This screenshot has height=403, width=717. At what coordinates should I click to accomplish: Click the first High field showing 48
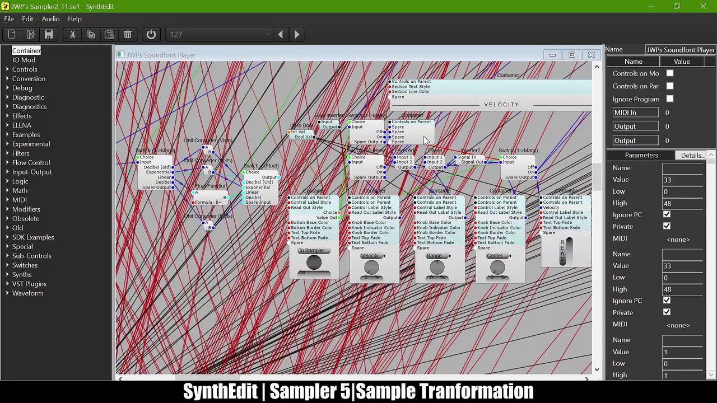pos(683,204)
